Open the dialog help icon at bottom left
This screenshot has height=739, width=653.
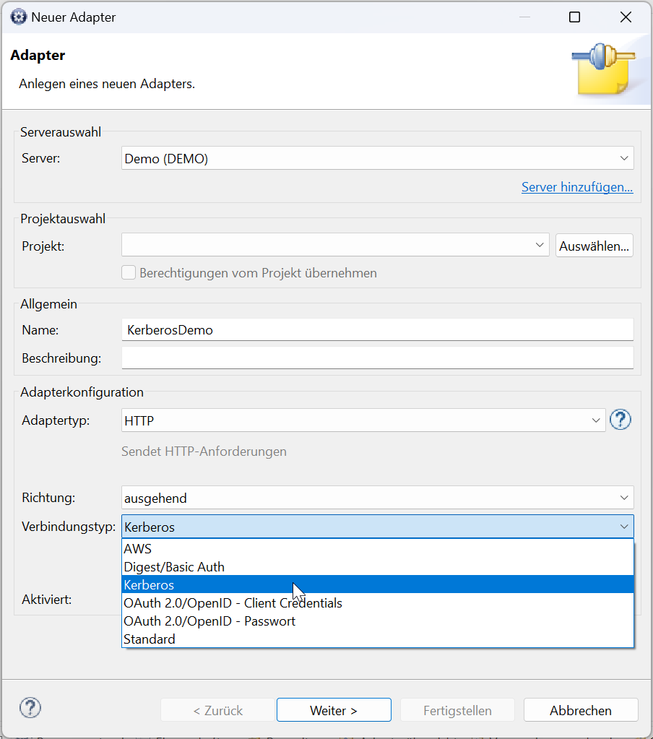pyautogui.click(x=30, y=707)
